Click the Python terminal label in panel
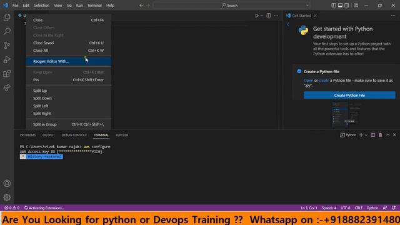400x225 pixels. point(348,135)
